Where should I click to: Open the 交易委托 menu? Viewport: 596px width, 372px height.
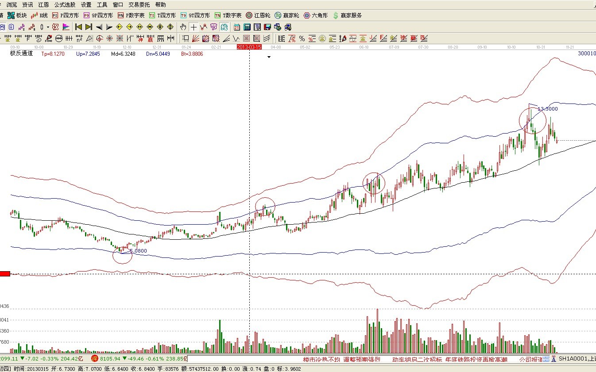click(x=139, y=4)
